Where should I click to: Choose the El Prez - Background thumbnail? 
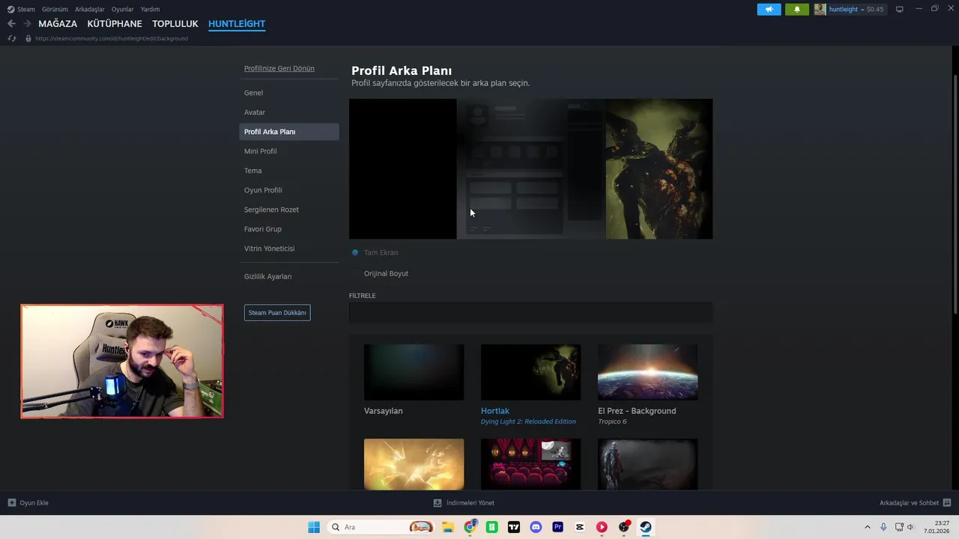coord(647,372)
